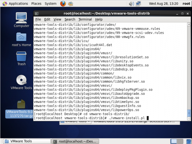
Task: Launch Firefox from the top panel
Action: pyautogui.click(x=63, y=4)
